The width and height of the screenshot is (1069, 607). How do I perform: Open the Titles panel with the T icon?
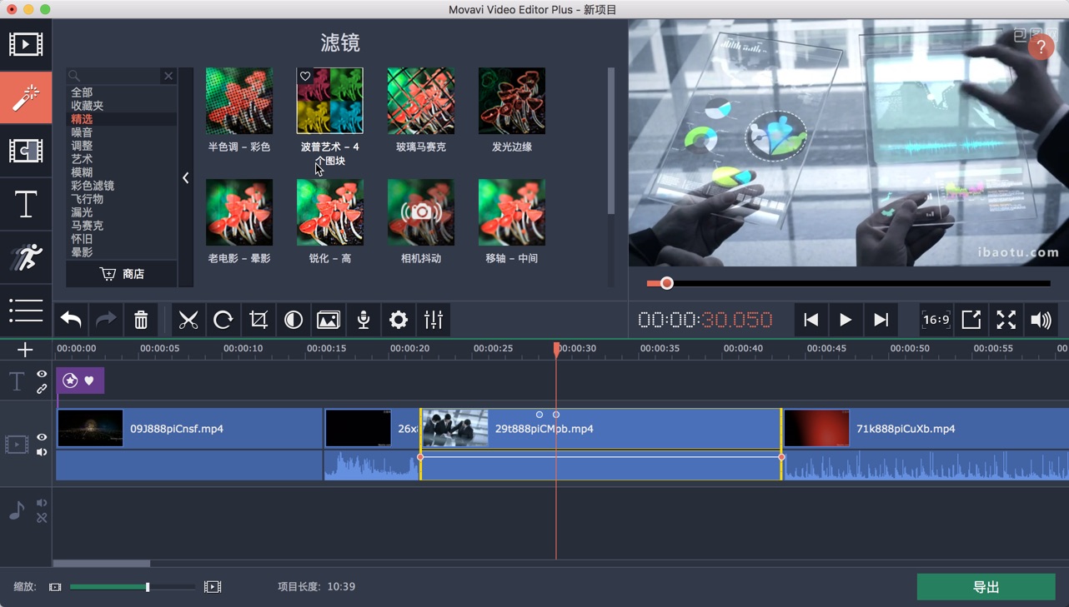[x=26, y=204]
